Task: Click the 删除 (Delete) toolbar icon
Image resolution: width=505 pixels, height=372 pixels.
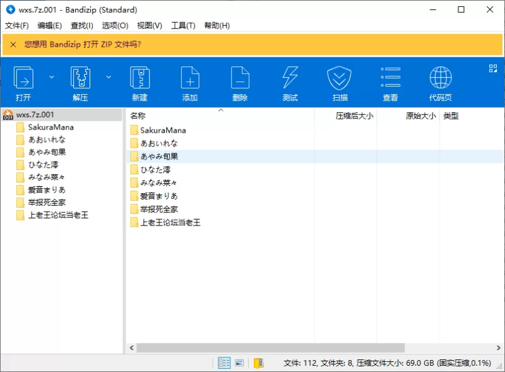Action: coord(240,77)
